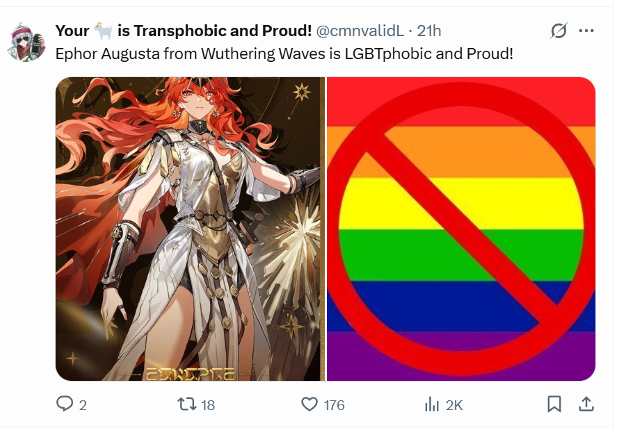The image size is (626, 433).
Task: Click the reply count of 2
Action: (x=83, y=405)
